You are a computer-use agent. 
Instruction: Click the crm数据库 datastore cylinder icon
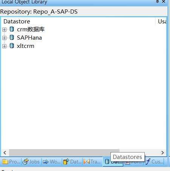(12, 29)
